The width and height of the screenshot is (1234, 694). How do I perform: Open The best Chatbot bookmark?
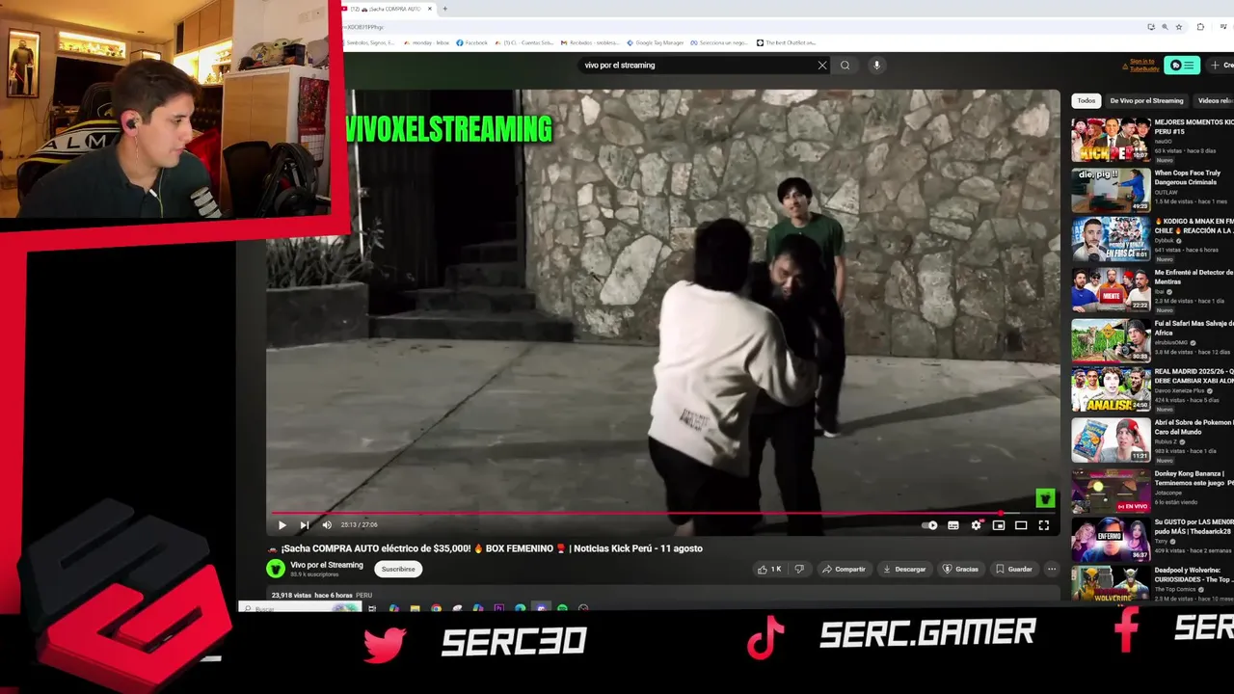[786, 42]
